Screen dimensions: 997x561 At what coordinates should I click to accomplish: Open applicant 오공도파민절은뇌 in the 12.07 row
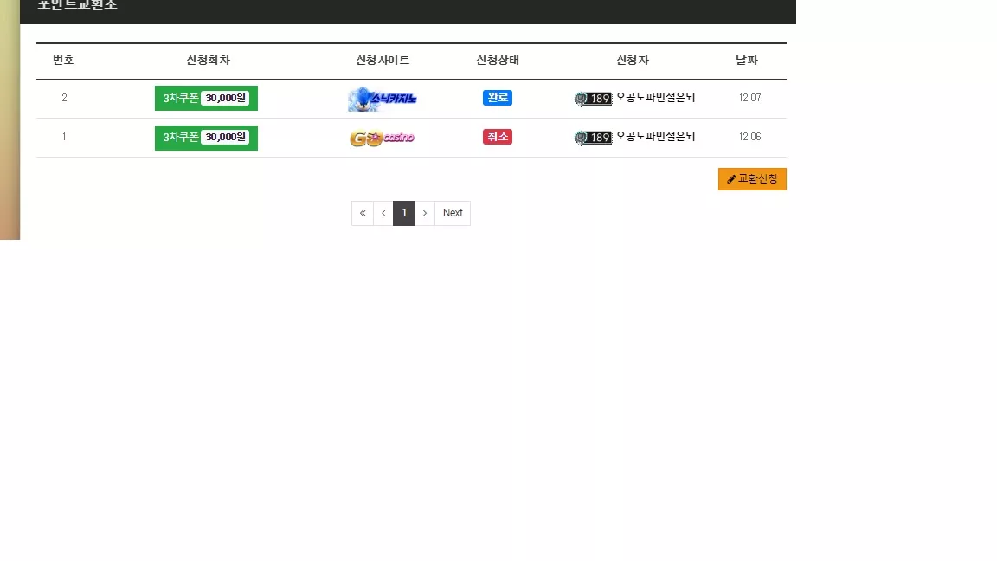(x=655, y=97)
